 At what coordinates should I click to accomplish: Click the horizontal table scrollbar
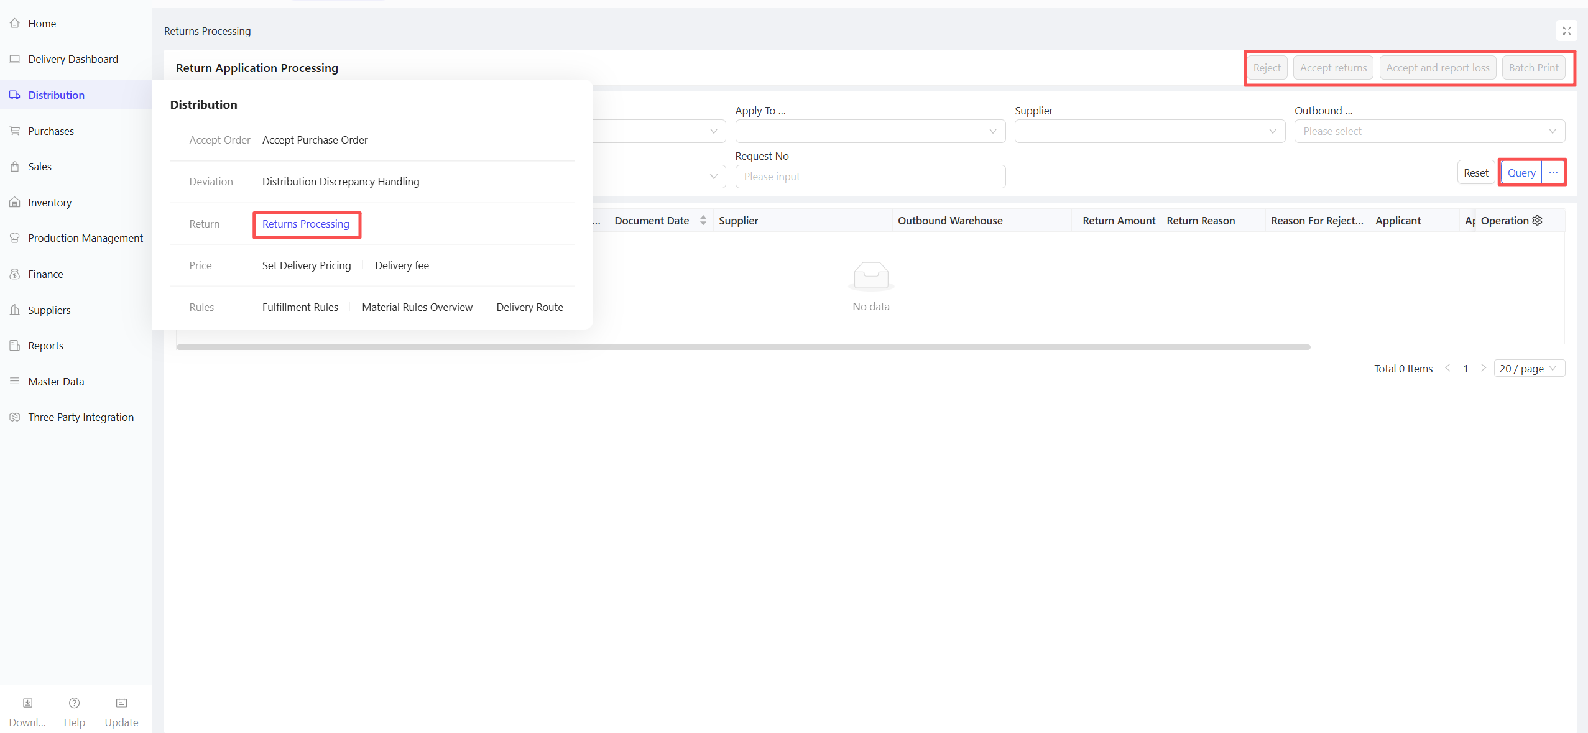tap(743, 347)
